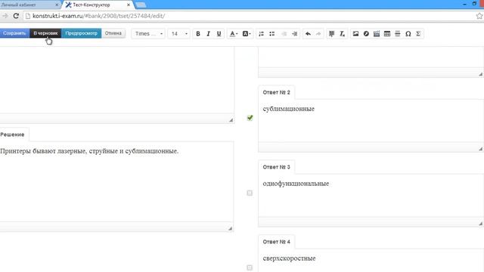
Task: Uncheck correct mark for Ответ № 2
Action: (250, 118)
